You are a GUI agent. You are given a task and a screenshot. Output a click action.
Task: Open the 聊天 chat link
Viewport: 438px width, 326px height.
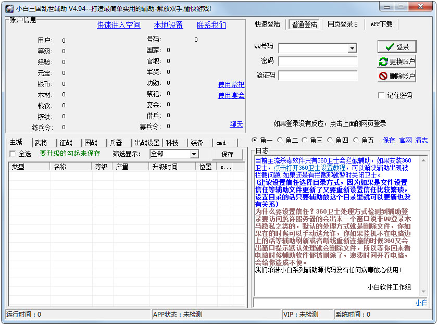(236, 124)
